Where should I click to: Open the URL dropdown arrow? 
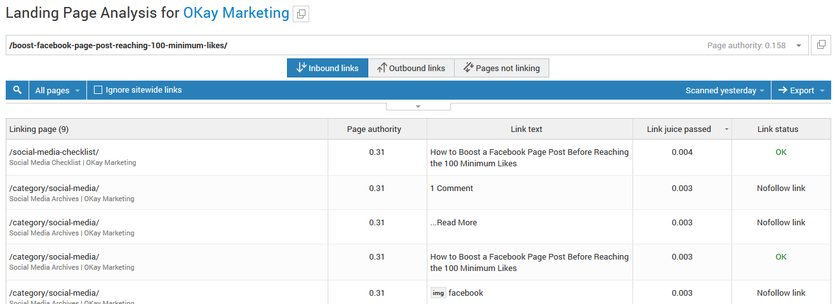tap(799, 46)
